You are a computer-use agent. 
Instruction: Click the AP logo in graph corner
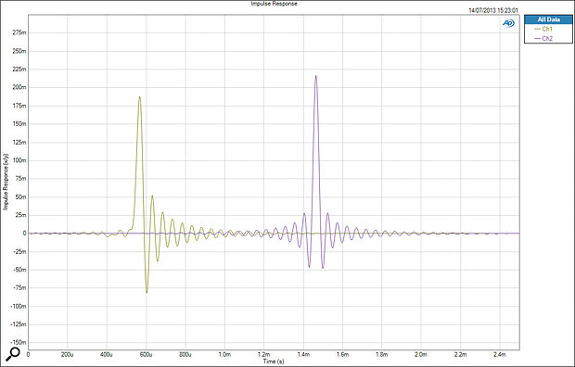508,23
